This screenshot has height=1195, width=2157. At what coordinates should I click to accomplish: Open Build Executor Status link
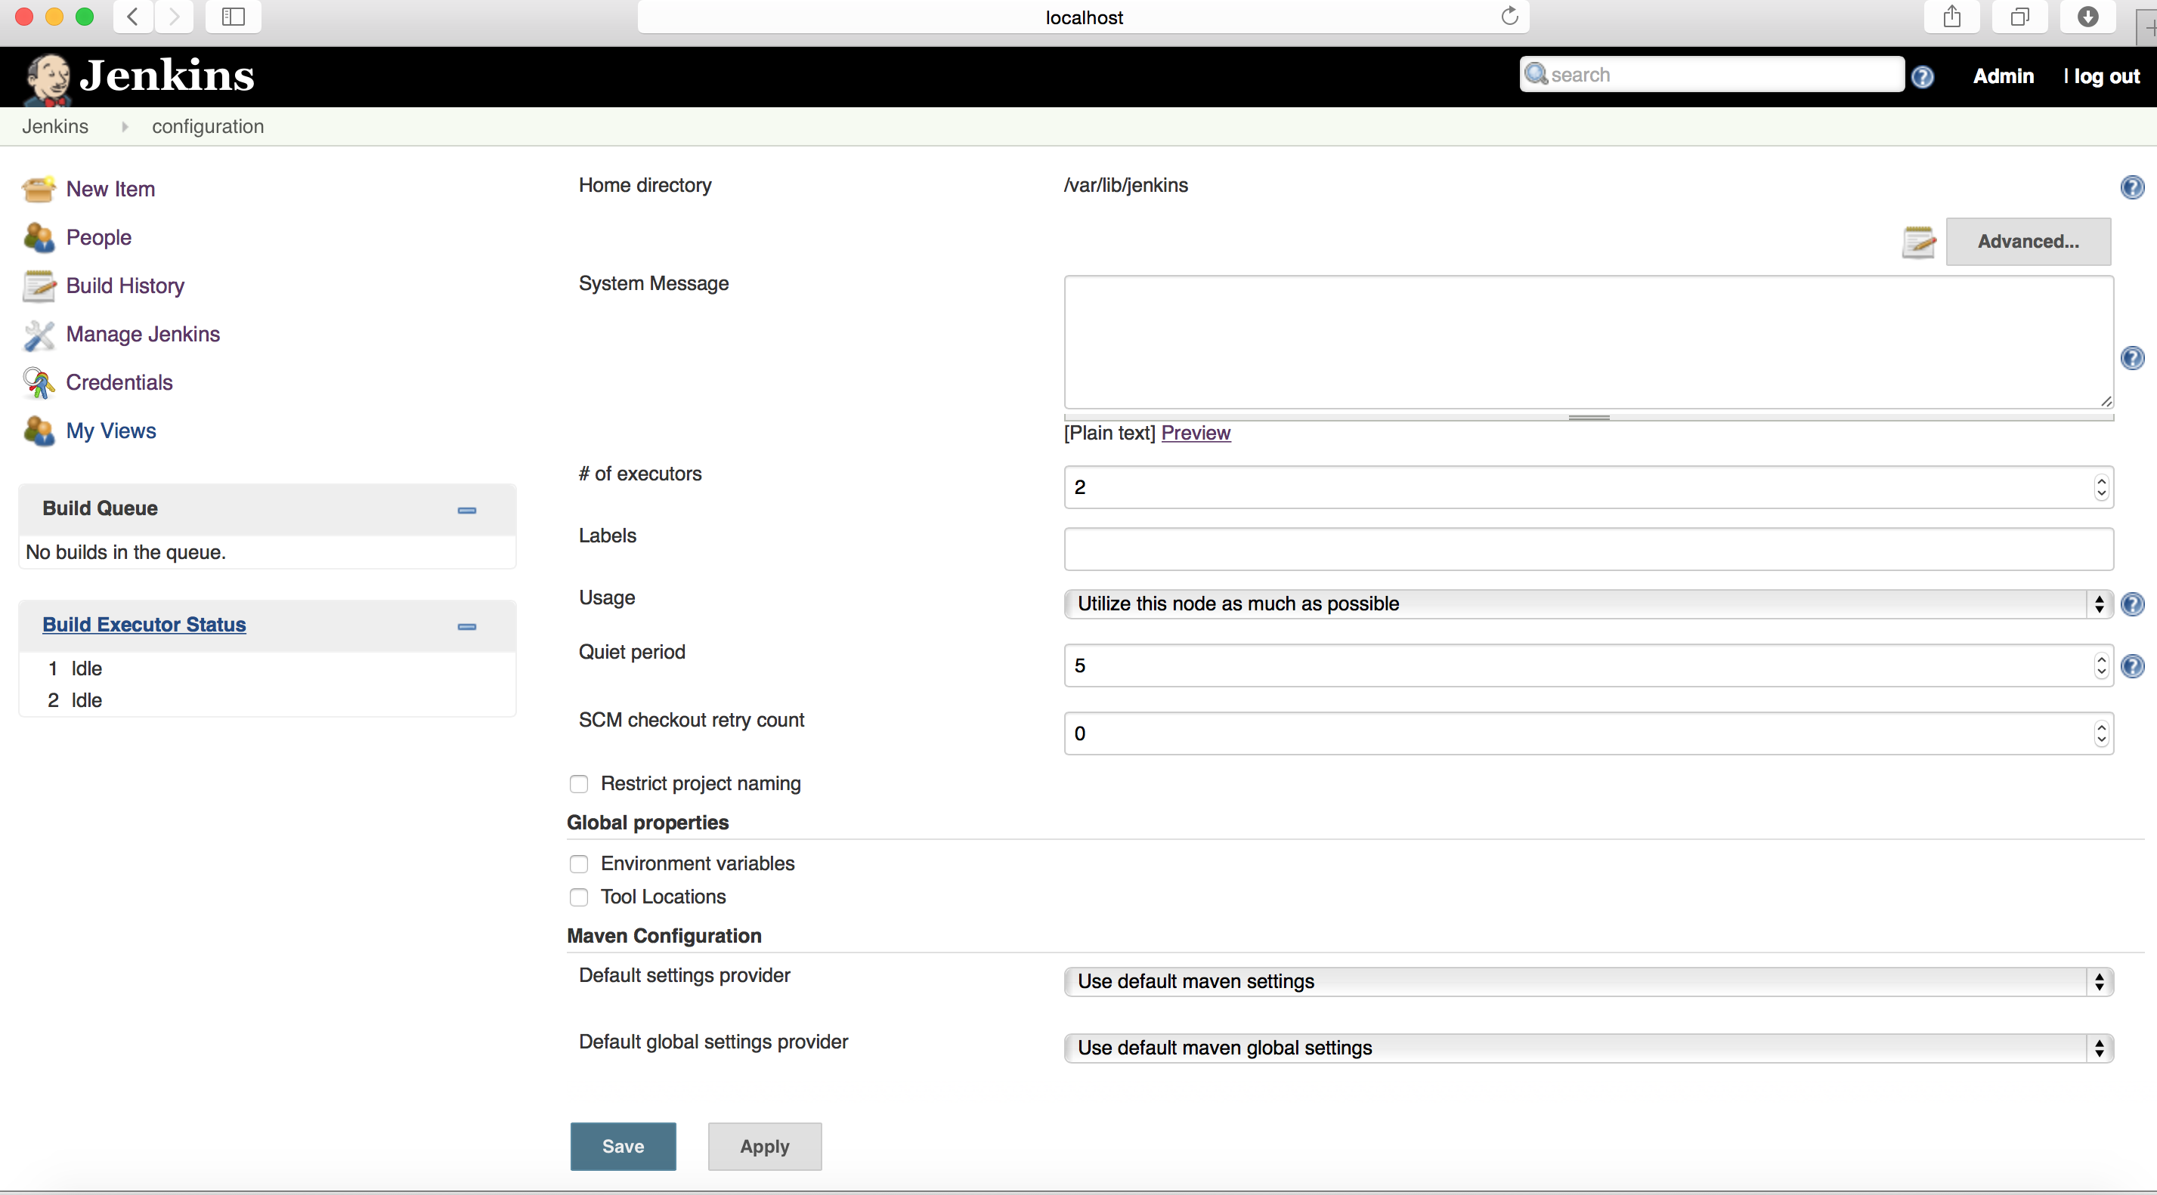144,625
